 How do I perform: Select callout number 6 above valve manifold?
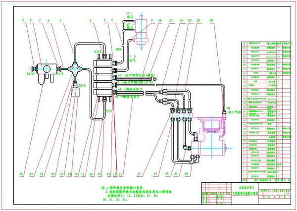[x=91, y=20]
